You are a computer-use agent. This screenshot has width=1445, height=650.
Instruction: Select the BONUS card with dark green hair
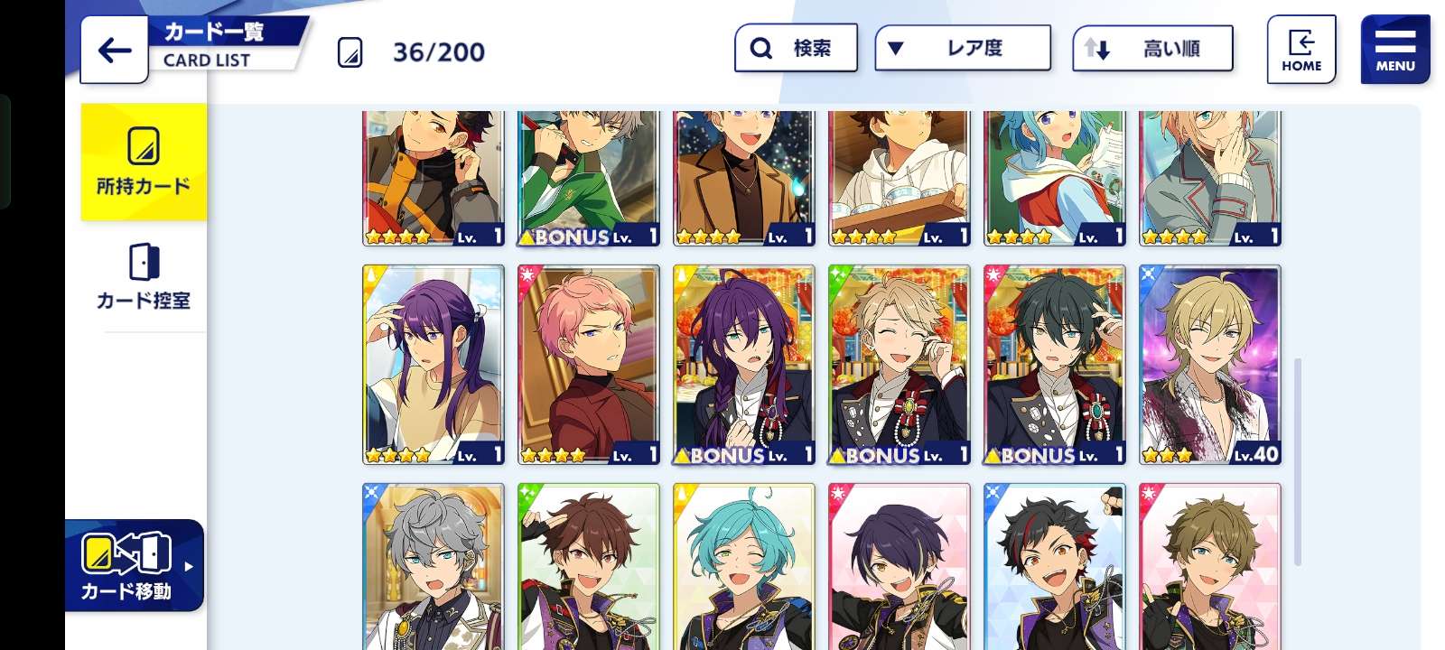tap(1055, 365)
